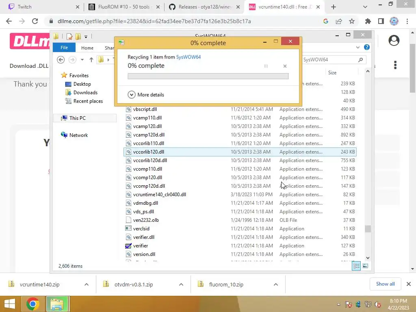This screenshot has height=312, width=416.
Task: Open the Explorer Home ribbon tab
Action: click(87, 48)
